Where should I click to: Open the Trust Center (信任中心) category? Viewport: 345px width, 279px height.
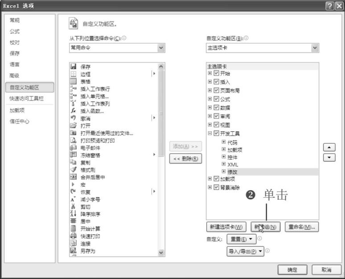pos(19,121)
